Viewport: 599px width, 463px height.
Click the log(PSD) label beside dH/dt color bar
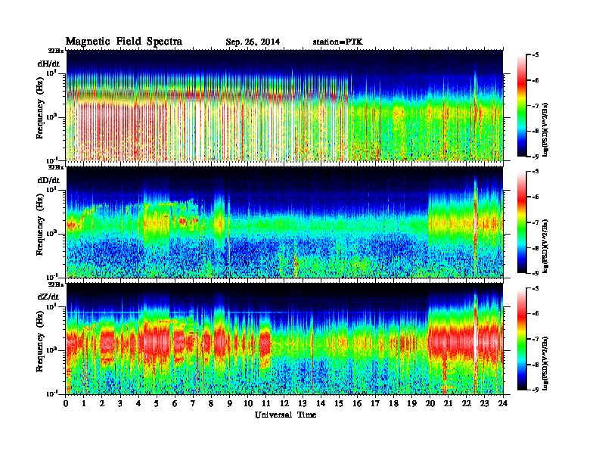click(546, 129)
